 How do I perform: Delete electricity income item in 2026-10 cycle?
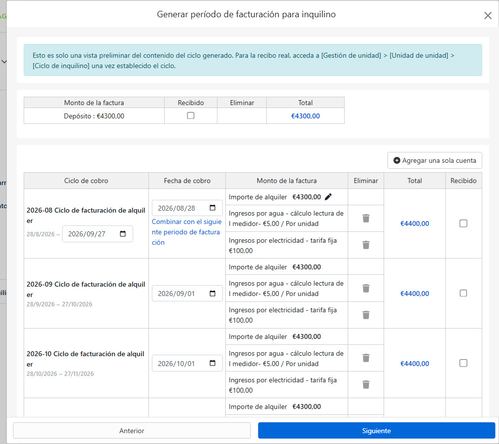click(x=366, y=385)
